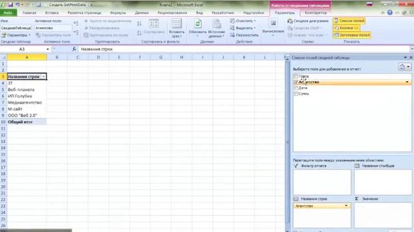Image resolution: width=414 pixels, height=232 pixels.
Task: Click the expand entire field icon
Action: (x=76, y=23)
